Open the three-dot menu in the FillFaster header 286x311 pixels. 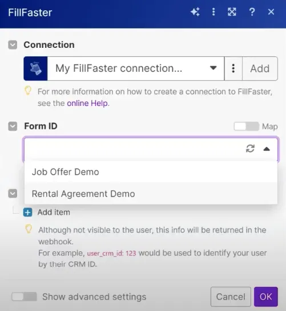click(214, 12)
